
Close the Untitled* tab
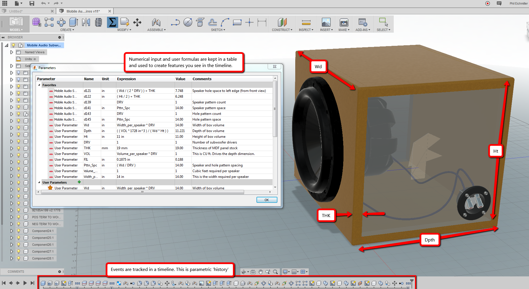click(x=52, y=11)
